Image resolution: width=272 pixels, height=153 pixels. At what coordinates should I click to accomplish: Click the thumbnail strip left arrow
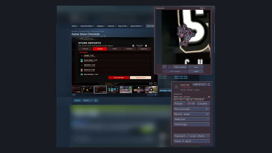coord(74,95)
